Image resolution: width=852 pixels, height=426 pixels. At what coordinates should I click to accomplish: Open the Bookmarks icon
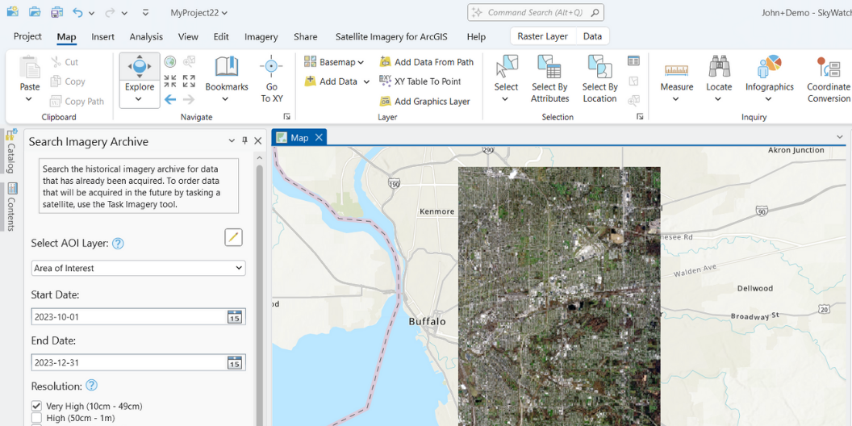tap(227, 66)
